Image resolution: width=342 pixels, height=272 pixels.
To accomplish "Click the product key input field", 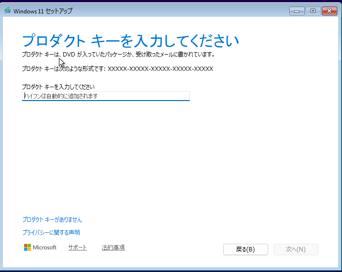I will pyautogui.click(x=106, y=96).
